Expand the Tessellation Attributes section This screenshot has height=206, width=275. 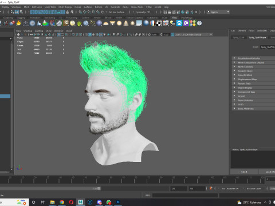click(x=253, y=58)
